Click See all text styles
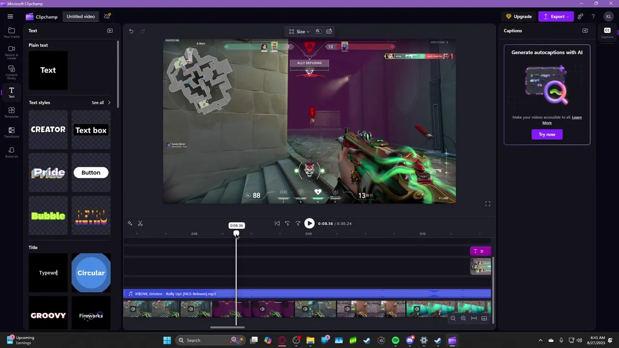Image resolution: width=619 pixels, height=348 pixels. [x=98, y=102]
